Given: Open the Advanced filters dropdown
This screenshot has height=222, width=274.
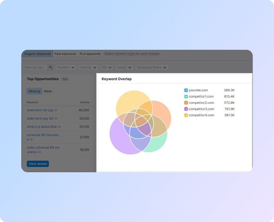Looking at the screenshot, I should coord(152,68).
